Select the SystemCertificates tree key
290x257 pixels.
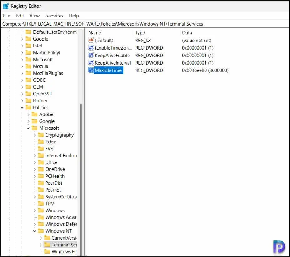61,196
